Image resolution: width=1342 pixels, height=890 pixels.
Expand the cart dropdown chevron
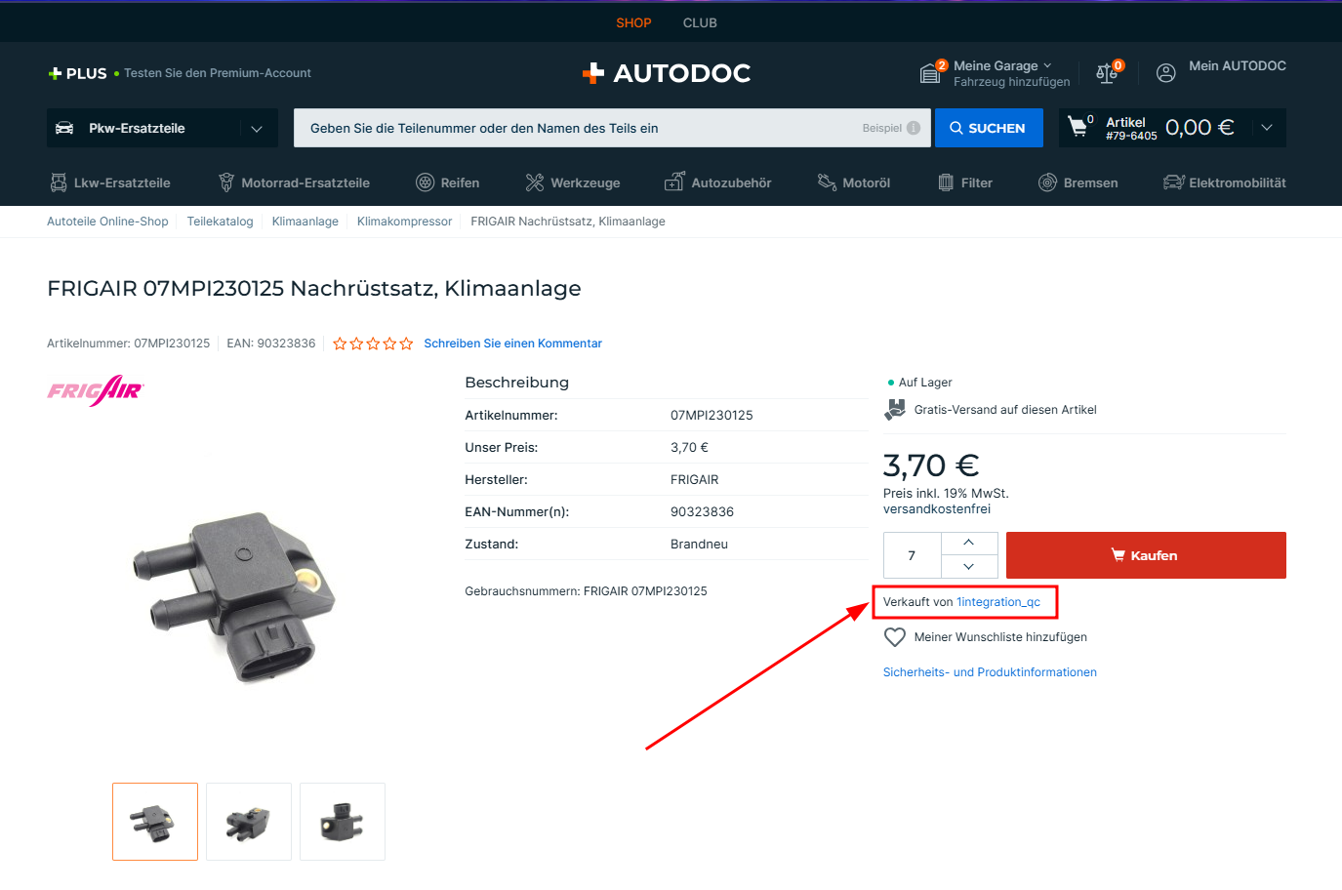tap(1267, 128)
